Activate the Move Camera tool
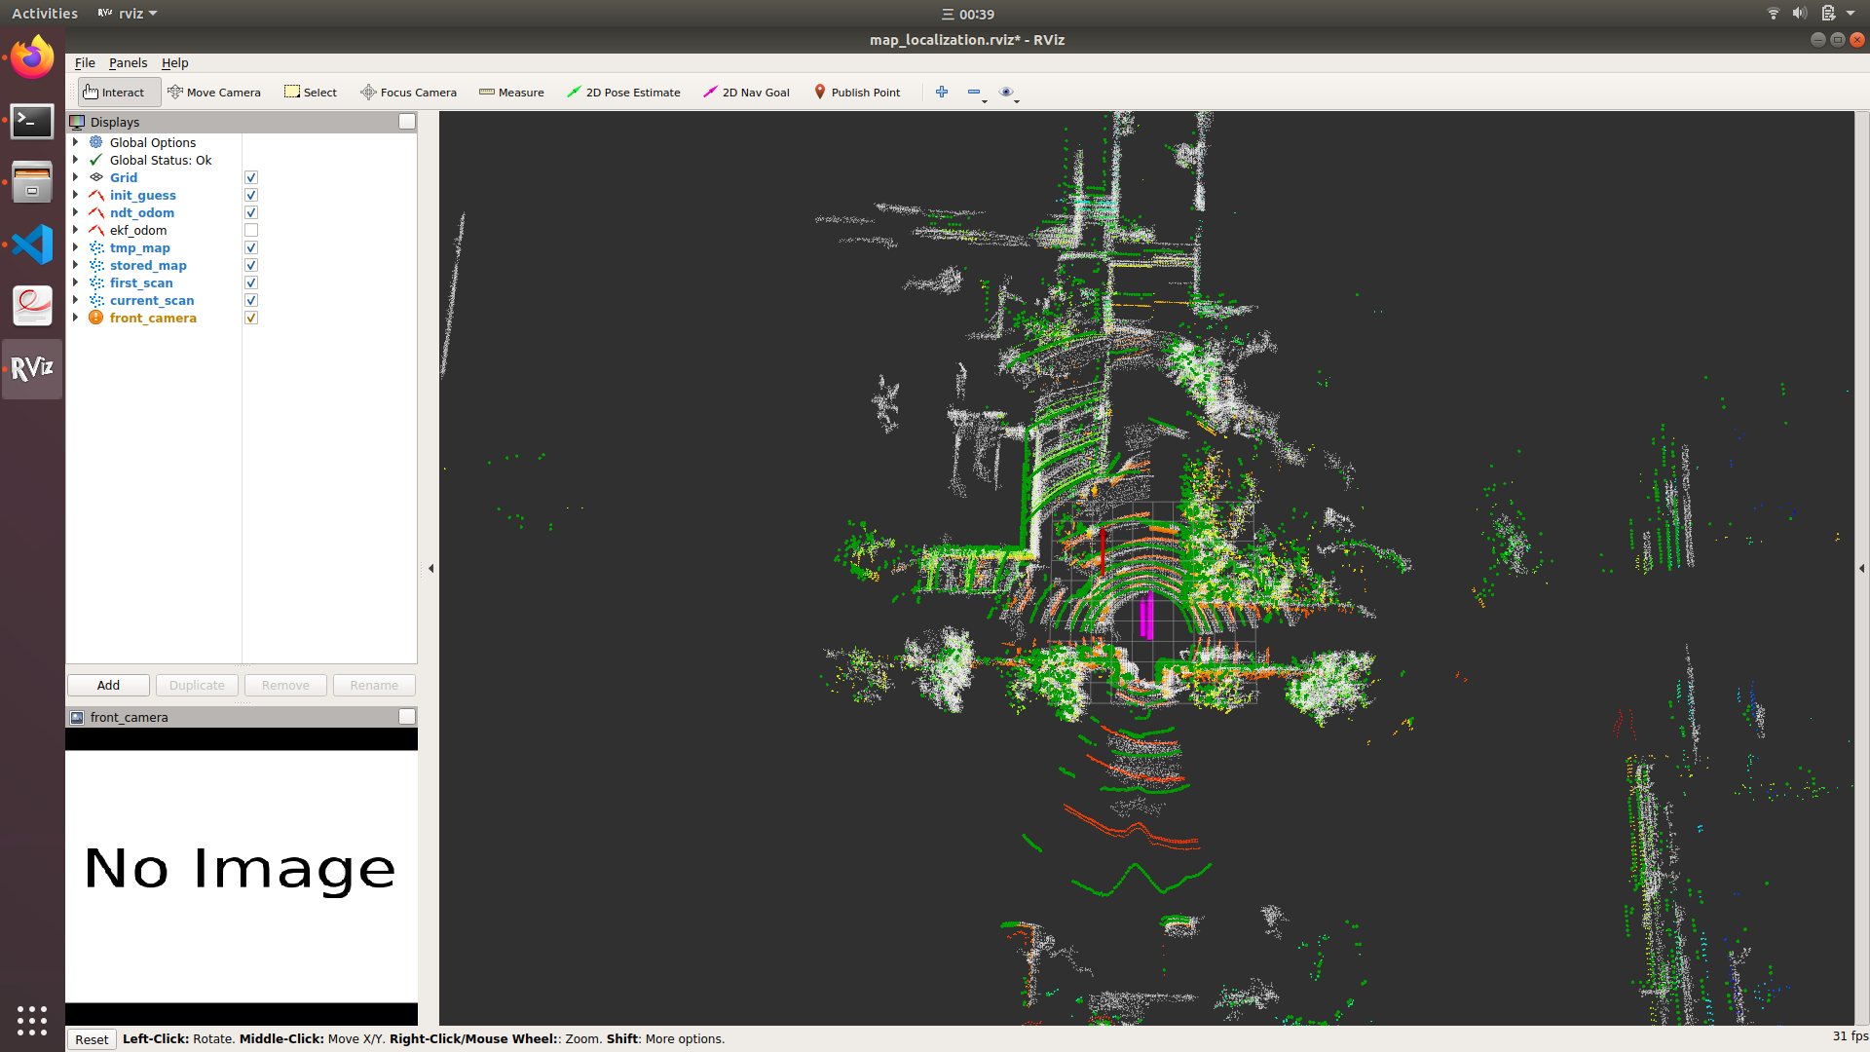The height and width of the screenshot is (1052, 1870). [214, 92]
